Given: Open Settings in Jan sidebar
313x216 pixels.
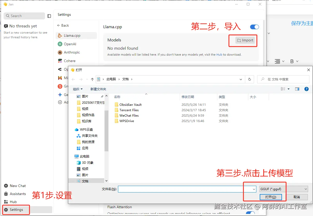Looking at the screenshot, I should pos(27,210).
